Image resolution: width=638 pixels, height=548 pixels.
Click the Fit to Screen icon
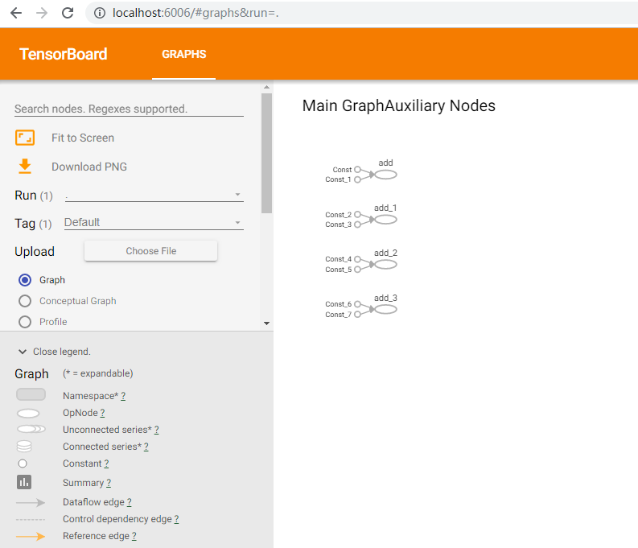click(25, 138)
